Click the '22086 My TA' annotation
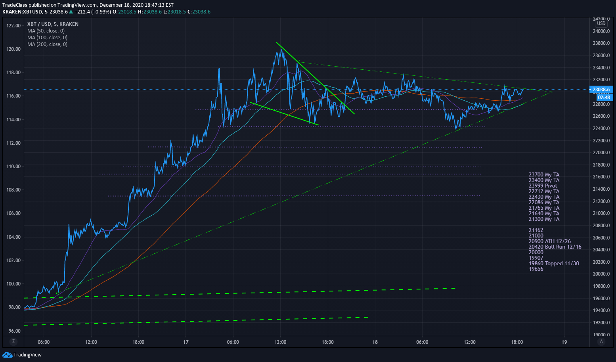Screen dimensions: 616x362 pos(544,202)
